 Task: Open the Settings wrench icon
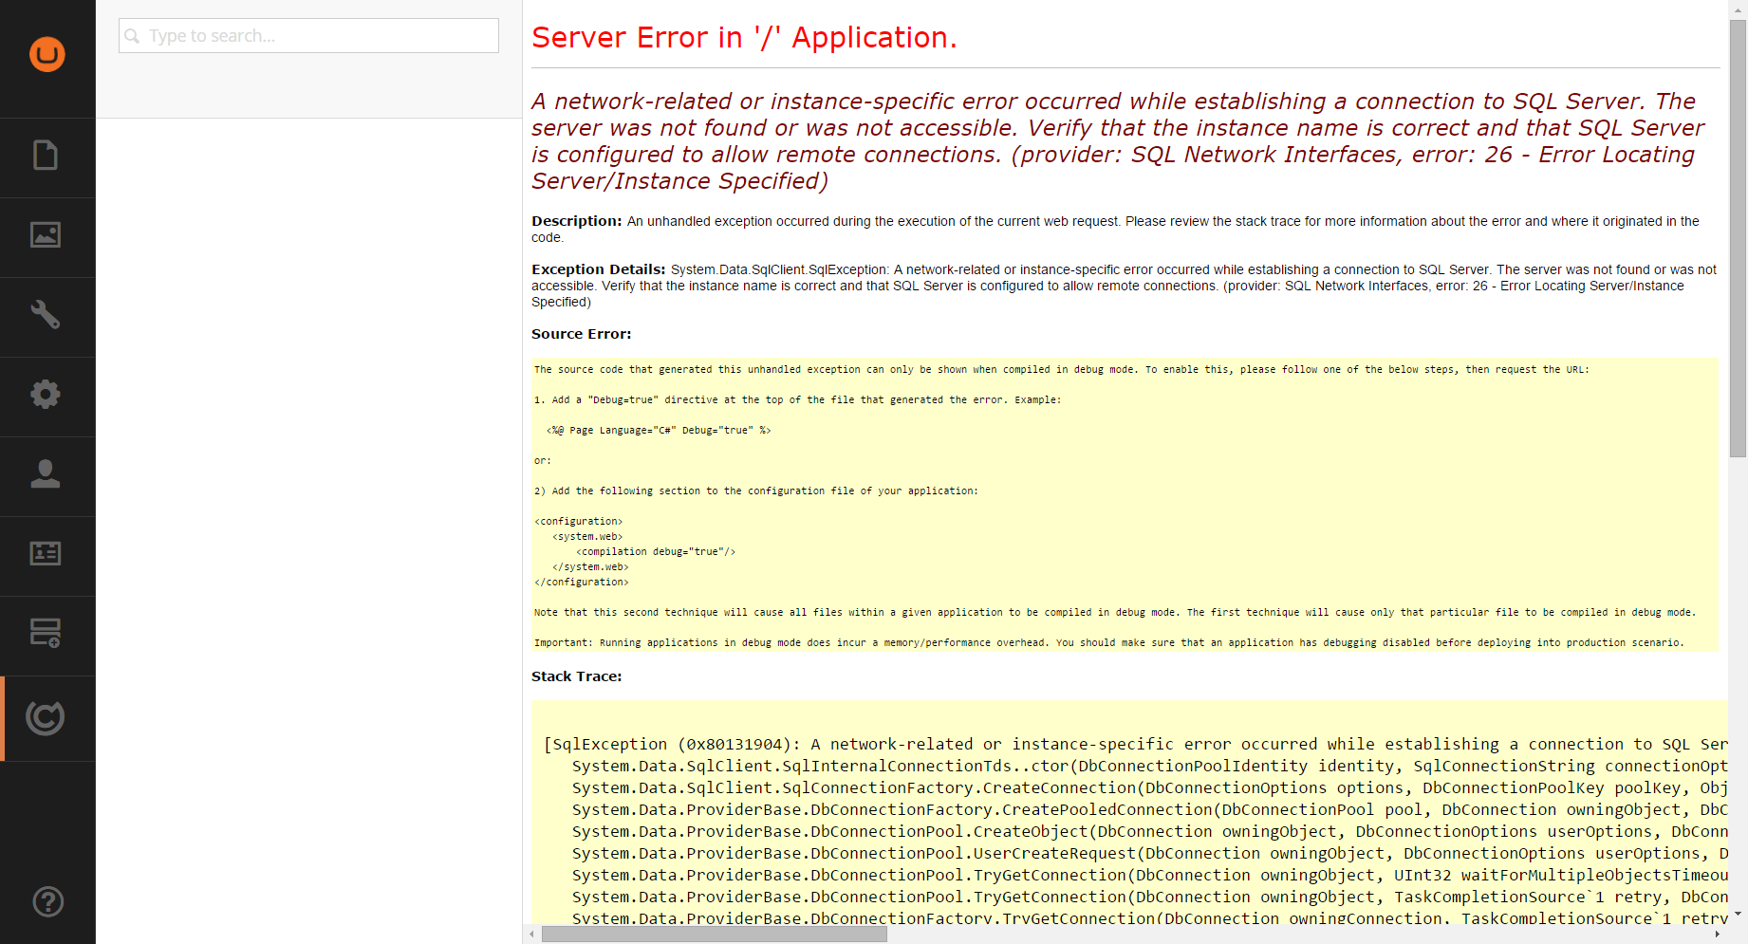click(46, 315)
